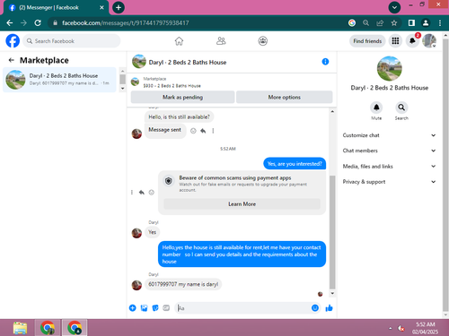Screen dimensions: 449x336
Task: Send a thumbs-up like
Action: (329, 308)
